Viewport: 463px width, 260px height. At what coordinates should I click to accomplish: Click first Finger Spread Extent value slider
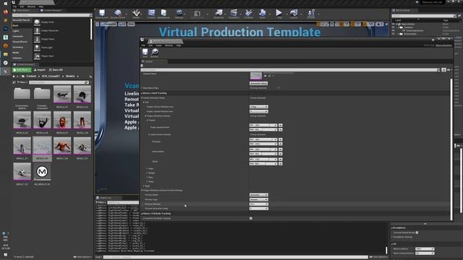click(x=263, y=125)
